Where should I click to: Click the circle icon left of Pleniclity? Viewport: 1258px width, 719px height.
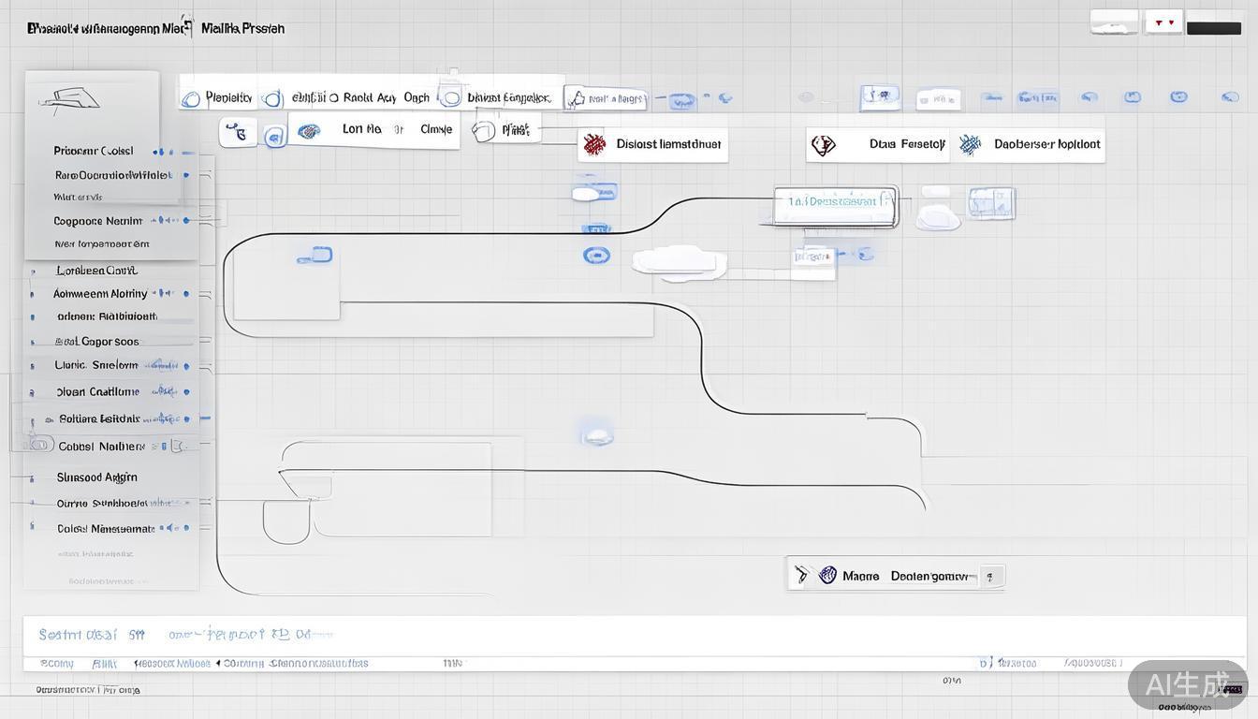(191, 98)
